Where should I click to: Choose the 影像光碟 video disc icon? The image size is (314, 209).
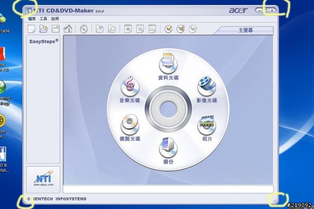(x=207, y=86)
